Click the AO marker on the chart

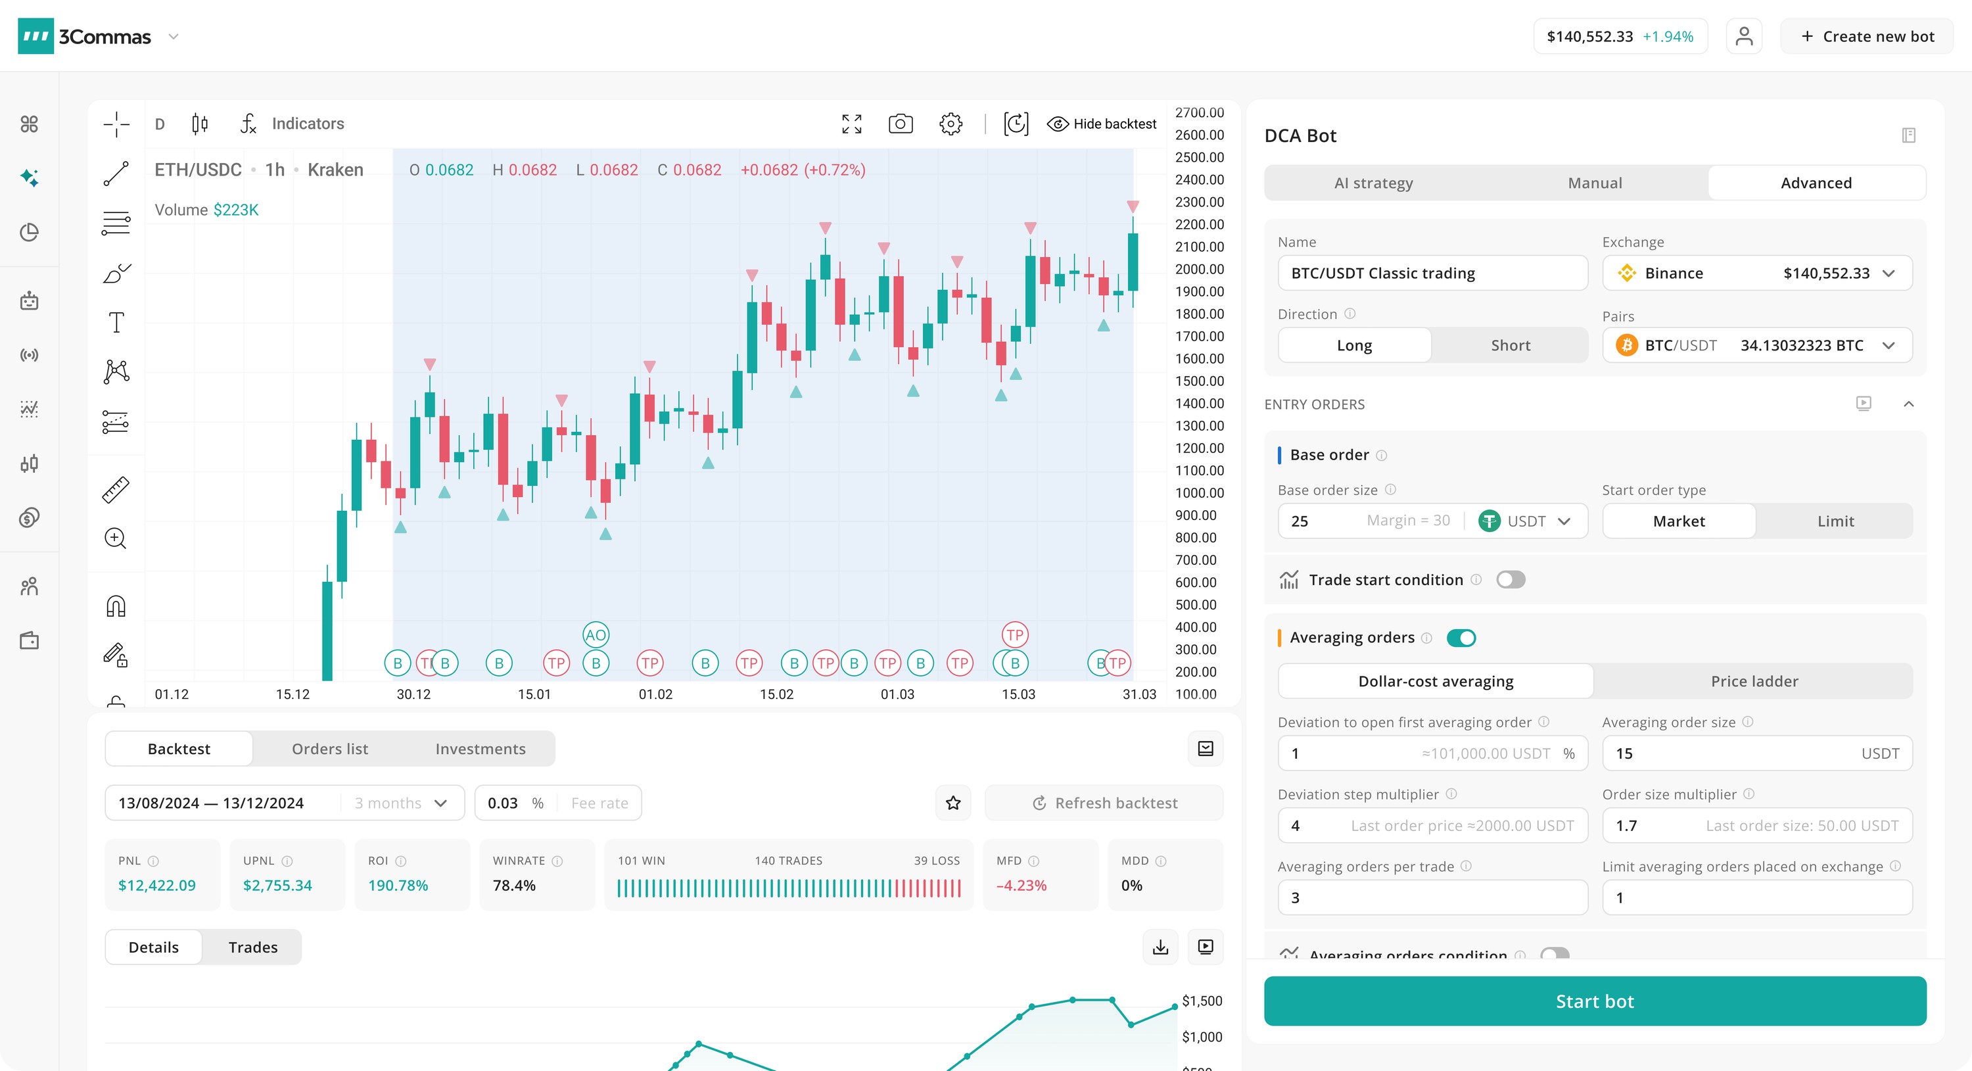[x=596, y=634]
